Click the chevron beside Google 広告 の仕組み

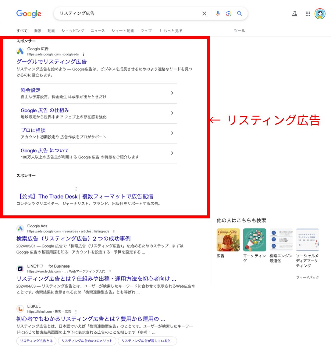[172, 113]
